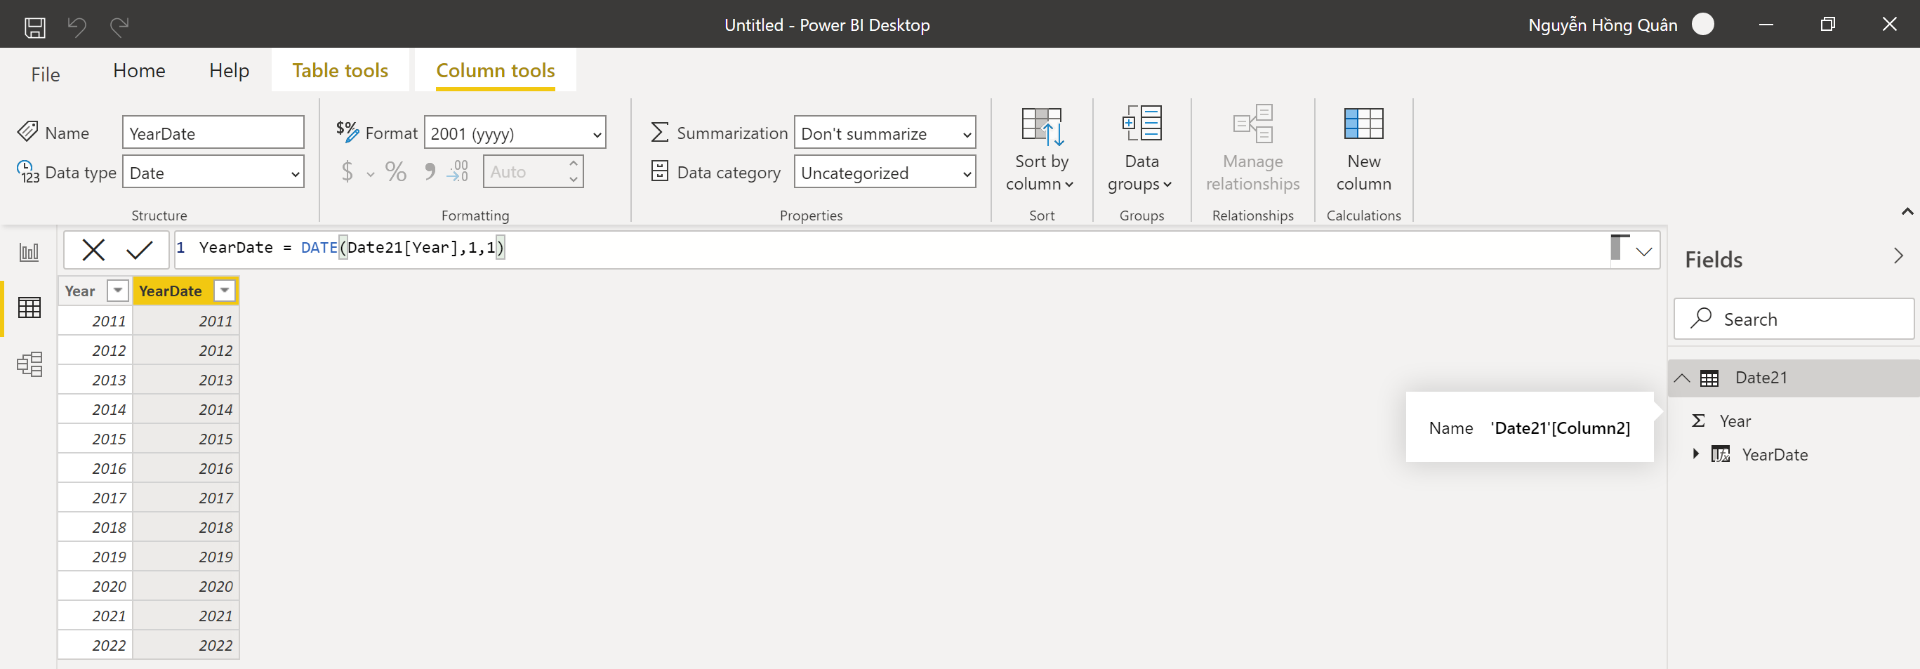Apply percentage format icon

(396, 172)
